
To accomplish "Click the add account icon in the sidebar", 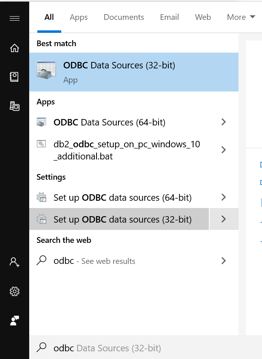I will (15, 262).
